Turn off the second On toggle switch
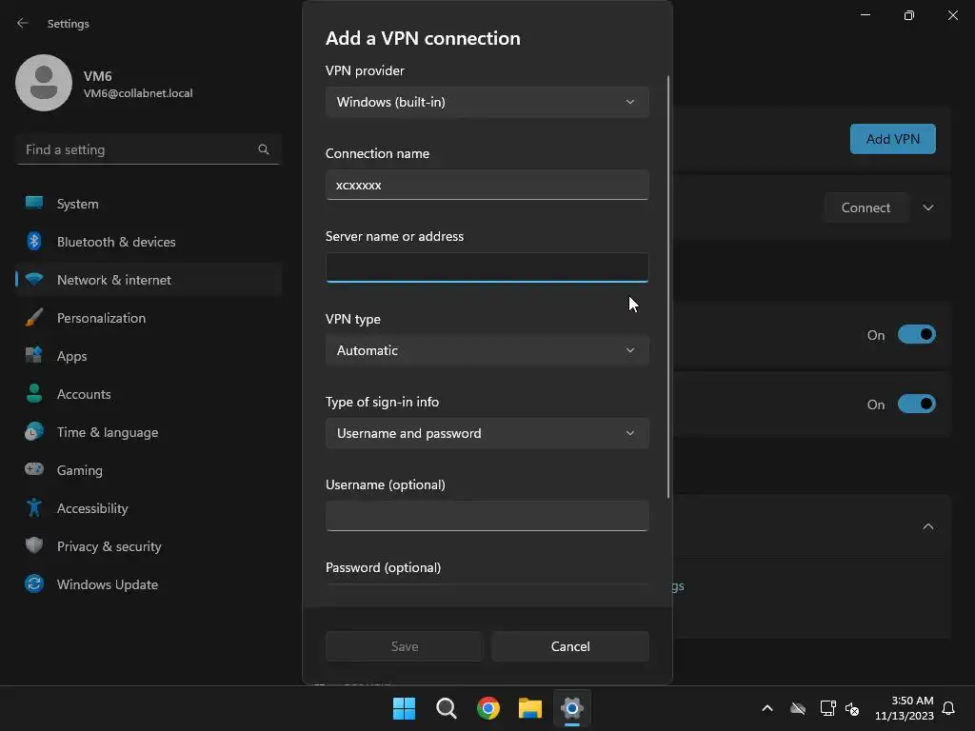The image size is (975, 731). click(916, 405)
